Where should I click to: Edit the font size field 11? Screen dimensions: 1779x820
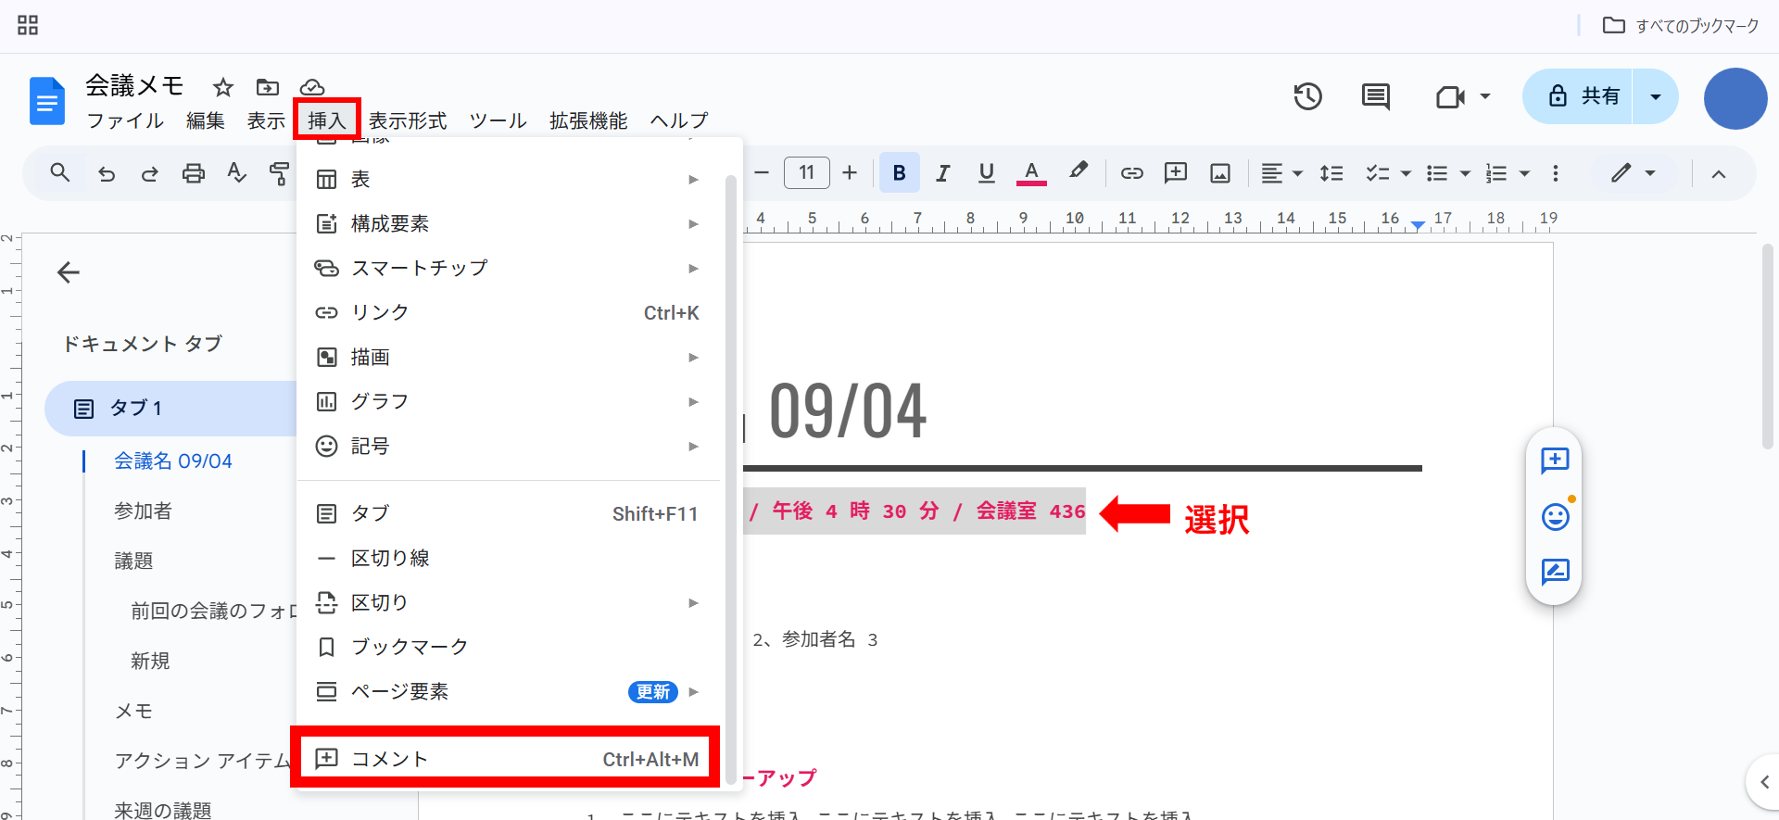(x=807, y=172)
